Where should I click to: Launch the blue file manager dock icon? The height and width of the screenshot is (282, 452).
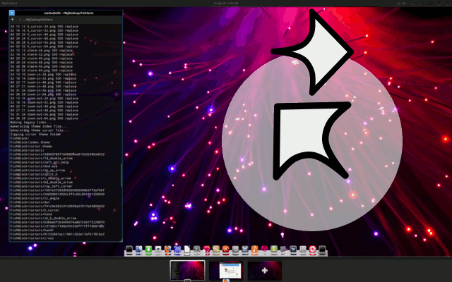pos(138,250)
